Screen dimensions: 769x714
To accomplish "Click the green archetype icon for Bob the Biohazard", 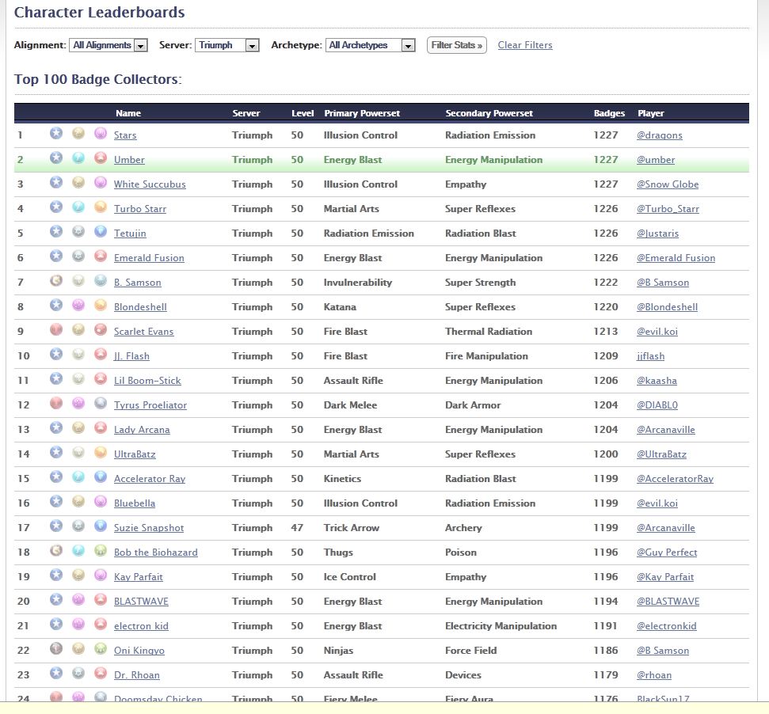I will pyautogui.click(x=101, y=552).
